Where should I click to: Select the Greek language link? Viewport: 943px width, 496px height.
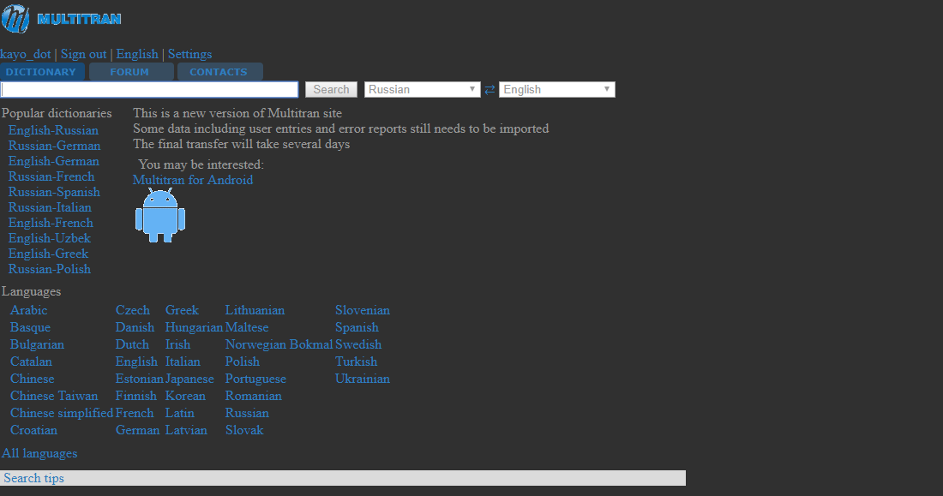coord(182,310)
